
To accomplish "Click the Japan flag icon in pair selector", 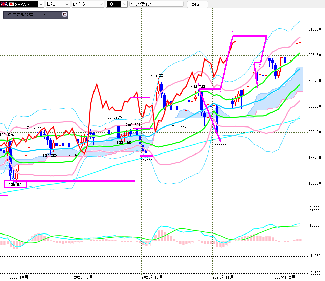I will [x=11, y=4].
